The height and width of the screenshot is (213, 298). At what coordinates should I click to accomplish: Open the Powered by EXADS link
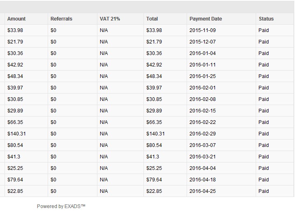point(61,206)
